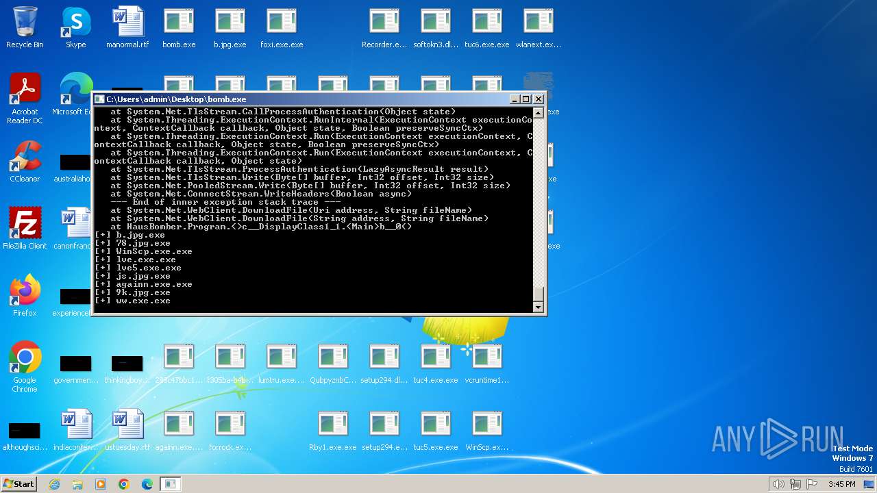Select the tuc6.exe.exe desktop file
This screenshot has width=877, height=493.
point(487,27)
